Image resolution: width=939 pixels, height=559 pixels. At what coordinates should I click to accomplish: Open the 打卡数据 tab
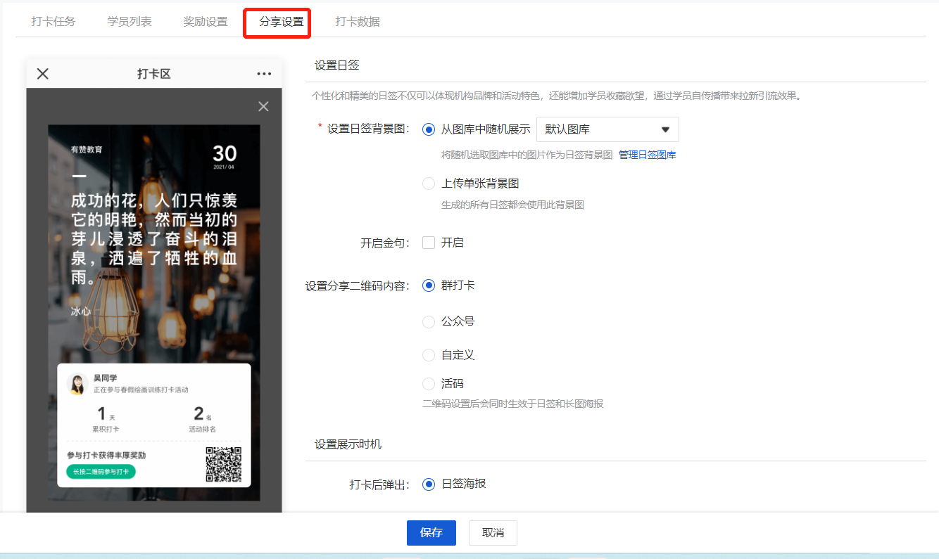pos(358,22)
